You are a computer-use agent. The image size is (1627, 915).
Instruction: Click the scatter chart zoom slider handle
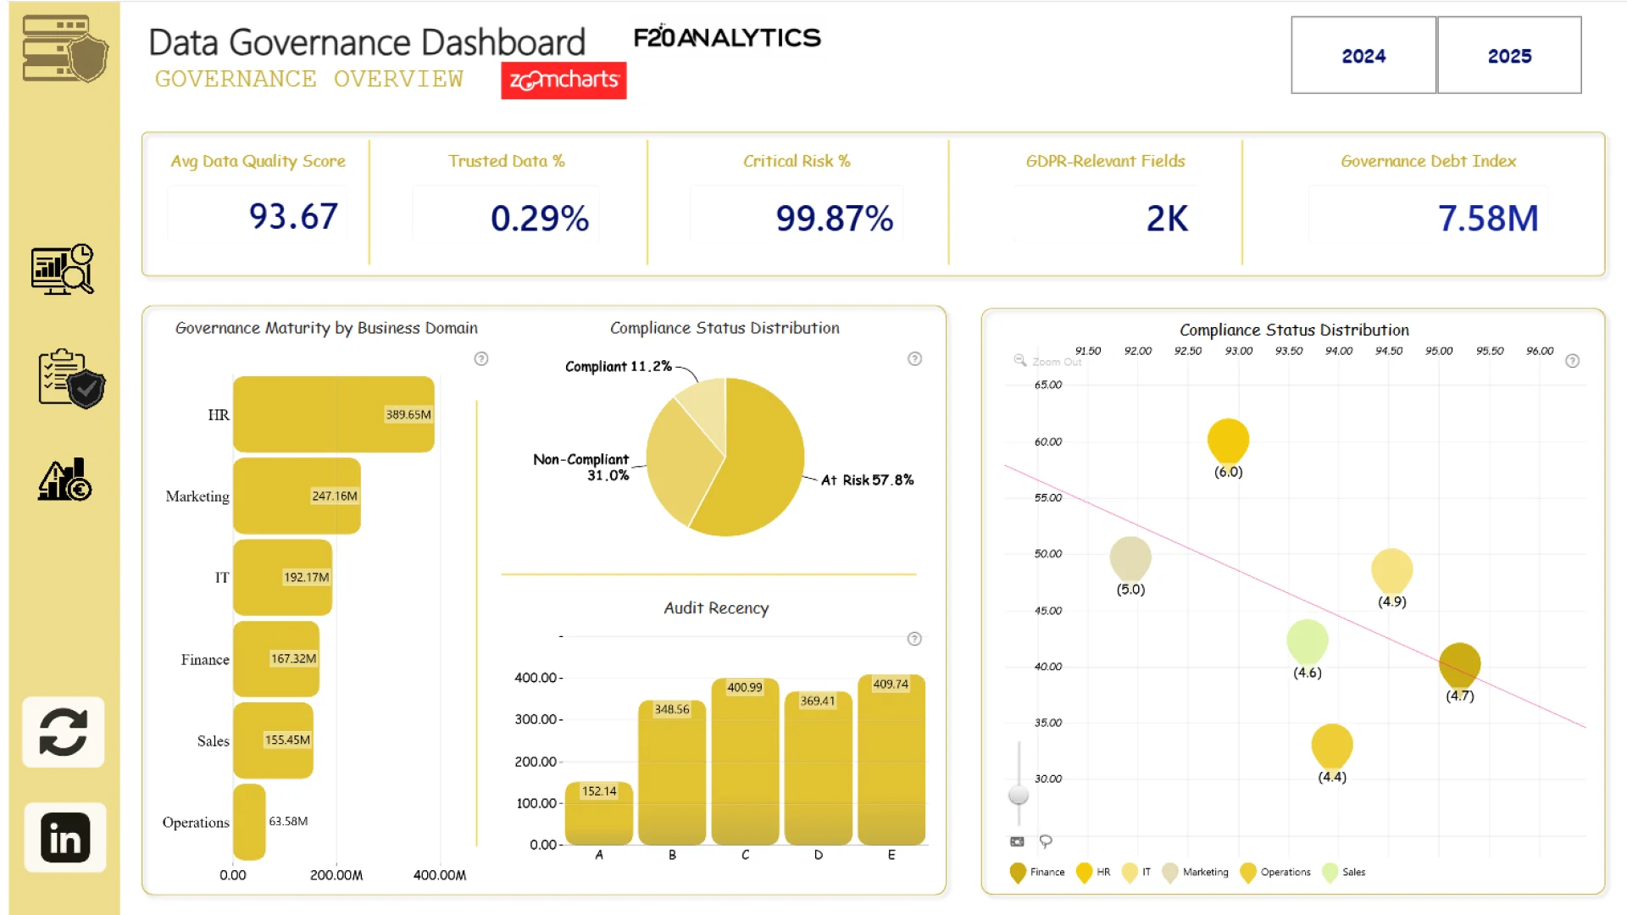point(1019,795)
